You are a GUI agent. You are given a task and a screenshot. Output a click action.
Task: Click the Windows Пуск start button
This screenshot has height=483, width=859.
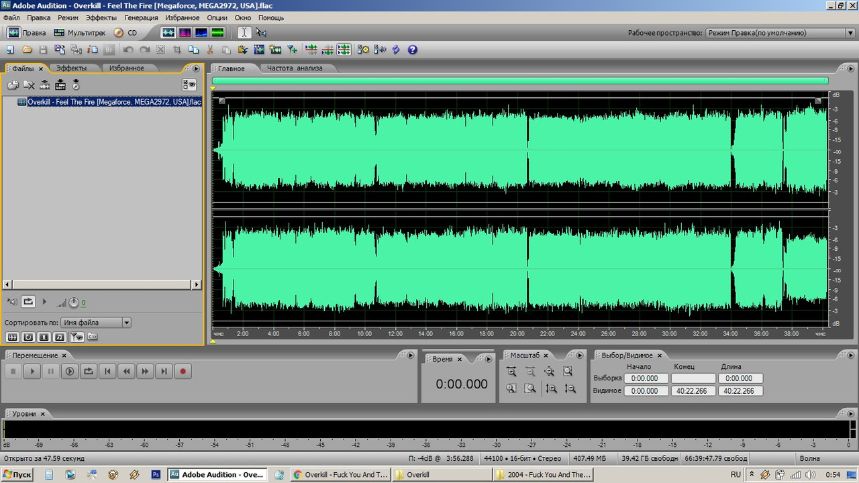coord(17,474)
